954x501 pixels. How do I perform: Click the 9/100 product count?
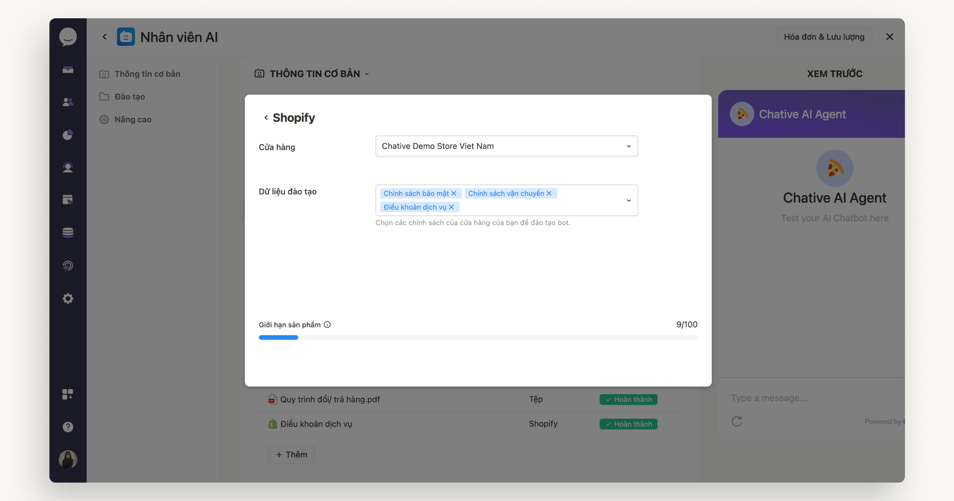click(686, 324)
